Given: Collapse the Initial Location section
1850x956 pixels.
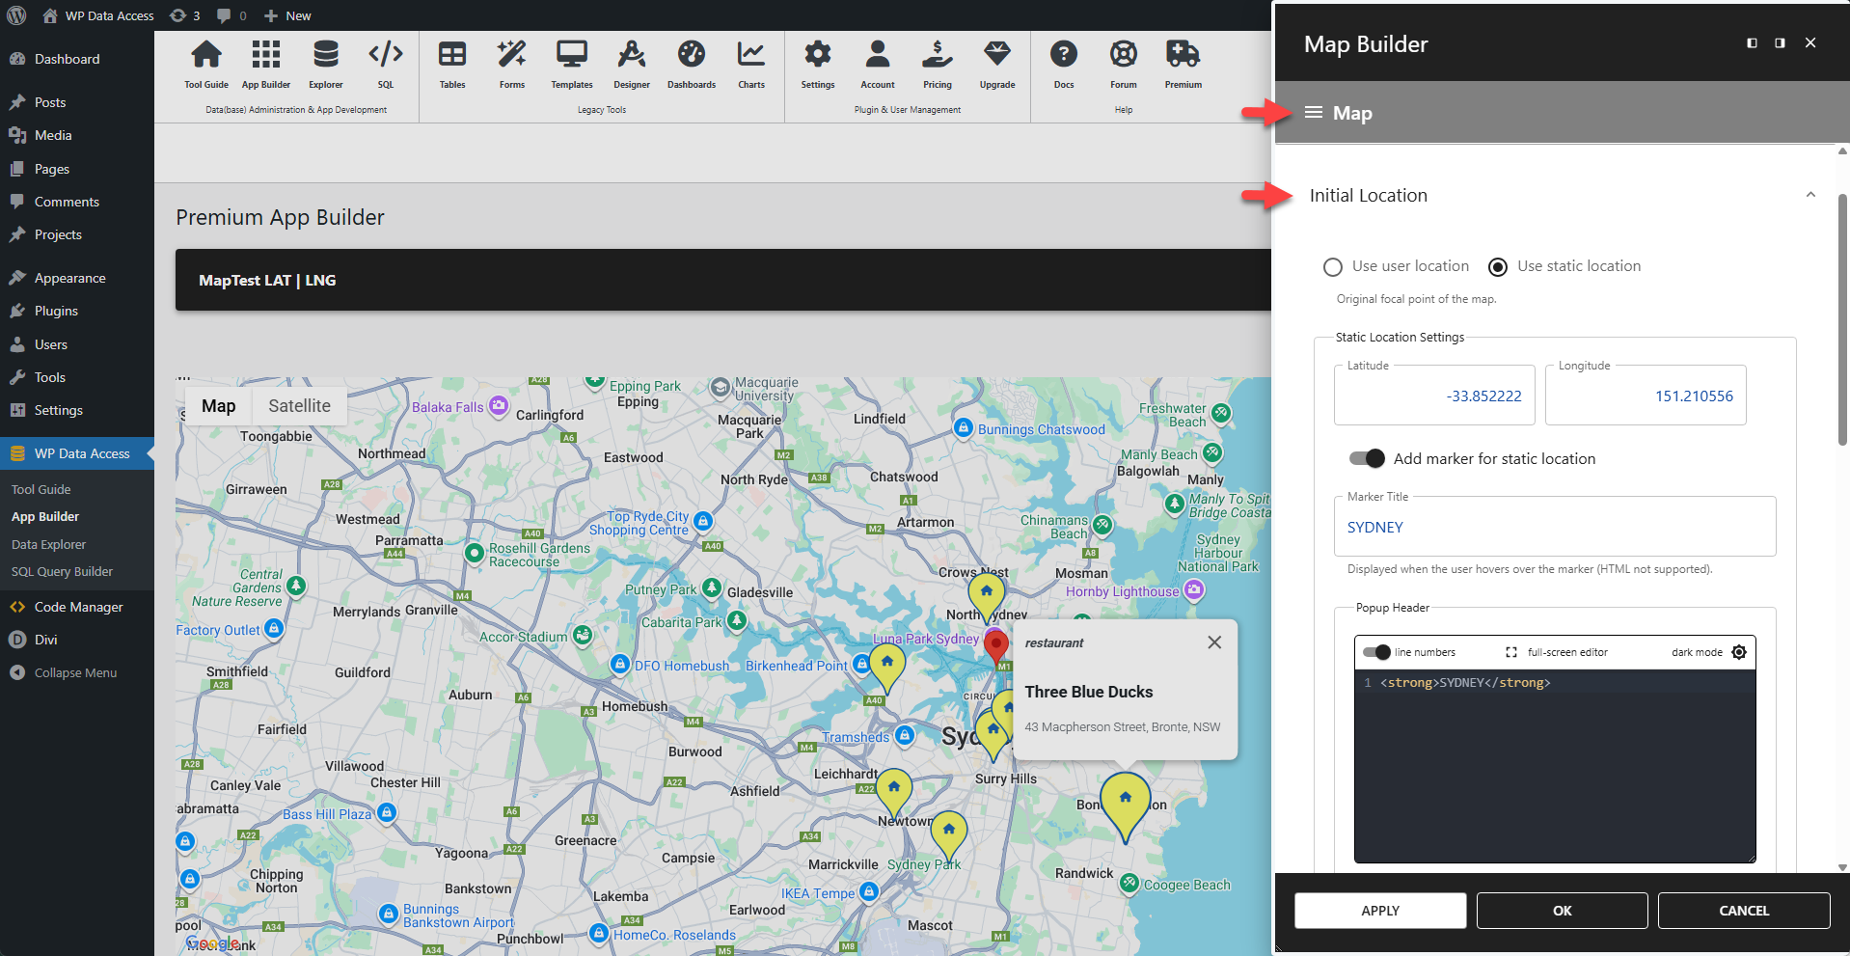Looking at the screenshot, I should pyautogui.click(x=1810, y=194).
